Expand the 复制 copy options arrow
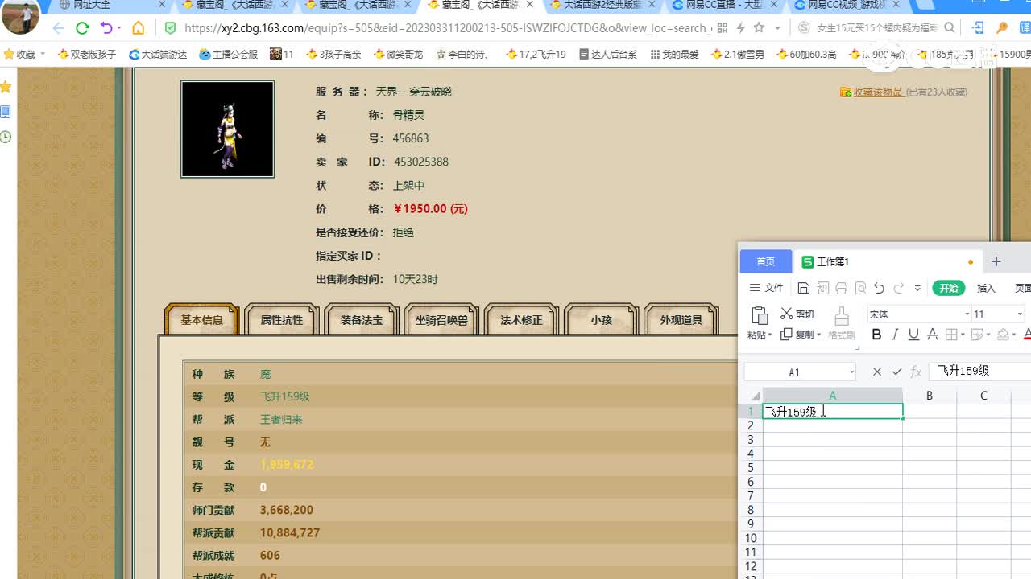The height and width of the screenshot is (579, 1031). [x=818, y=335]
